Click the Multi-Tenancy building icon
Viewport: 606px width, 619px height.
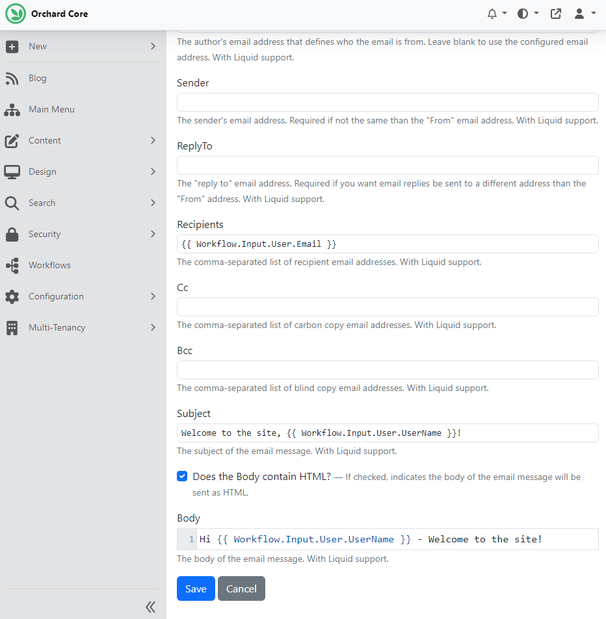point(12,327)
